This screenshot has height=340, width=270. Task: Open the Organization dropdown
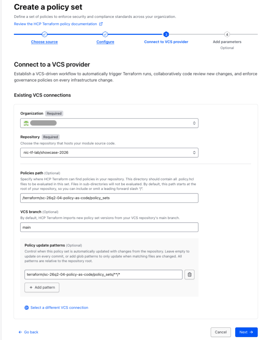click(x=109, y=123)
